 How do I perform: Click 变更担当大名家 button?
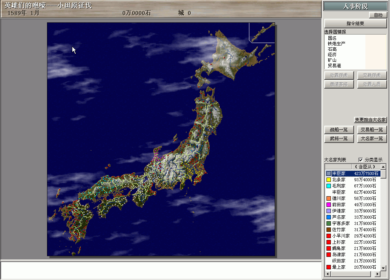point(370,120)
